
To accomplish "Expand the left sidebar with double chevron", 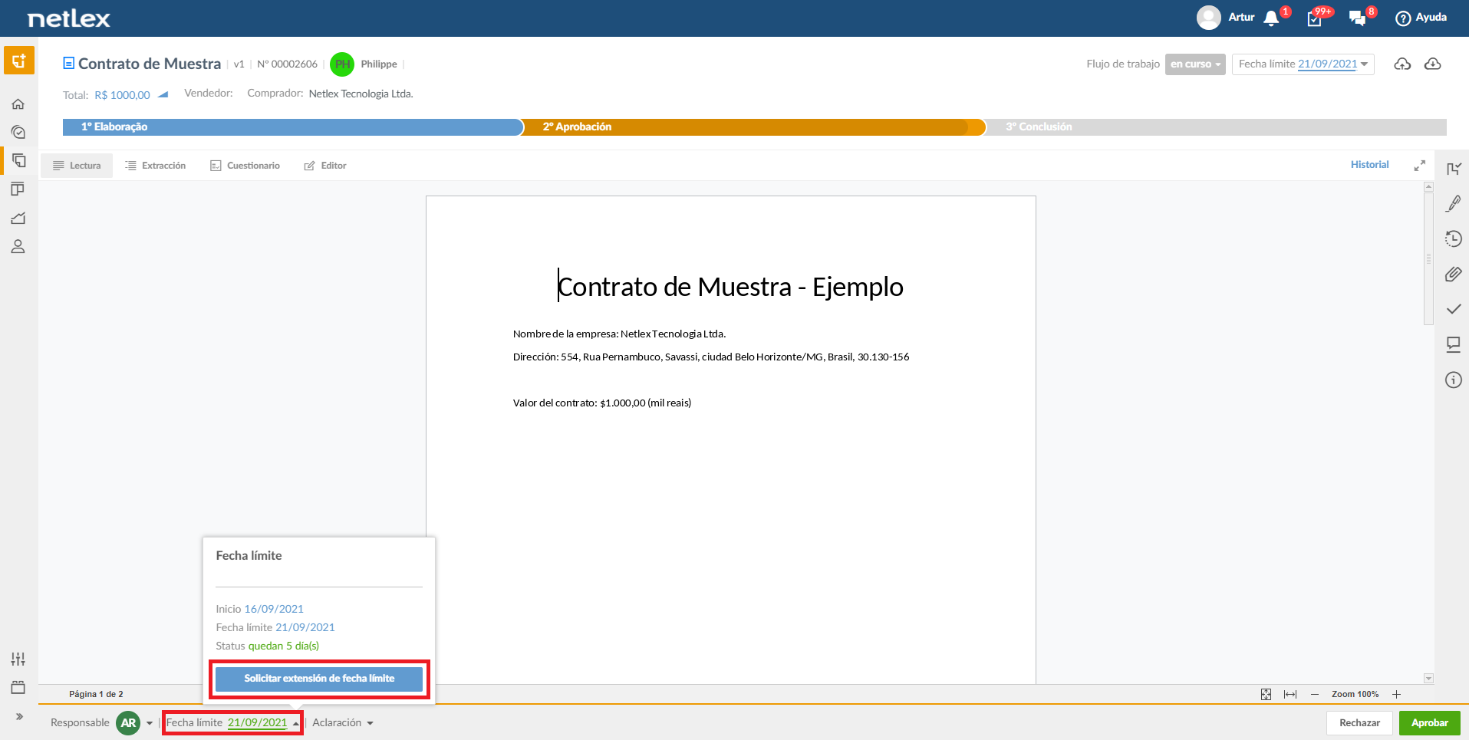I will pos(19,716).
